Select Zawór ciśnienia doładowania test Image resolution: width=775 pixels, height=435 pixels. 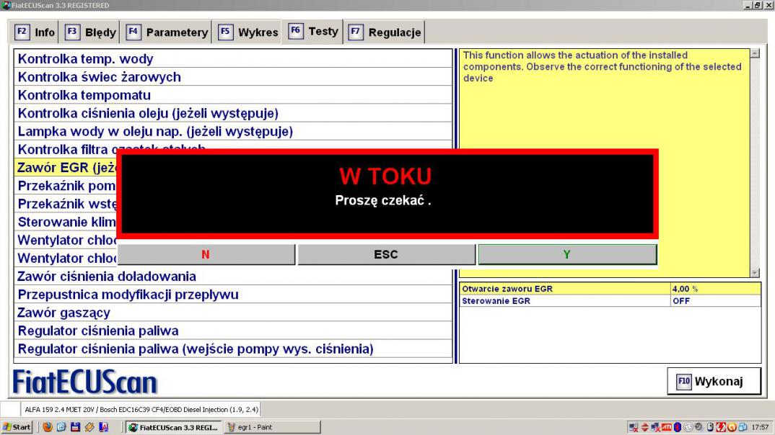233,277
